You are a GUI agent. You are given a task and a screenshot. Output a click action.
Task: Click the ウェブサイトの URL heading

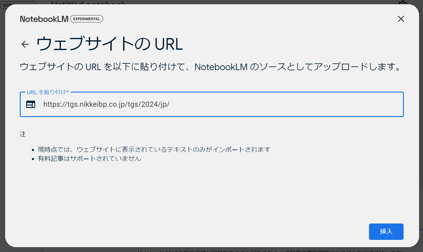(110, 44)
